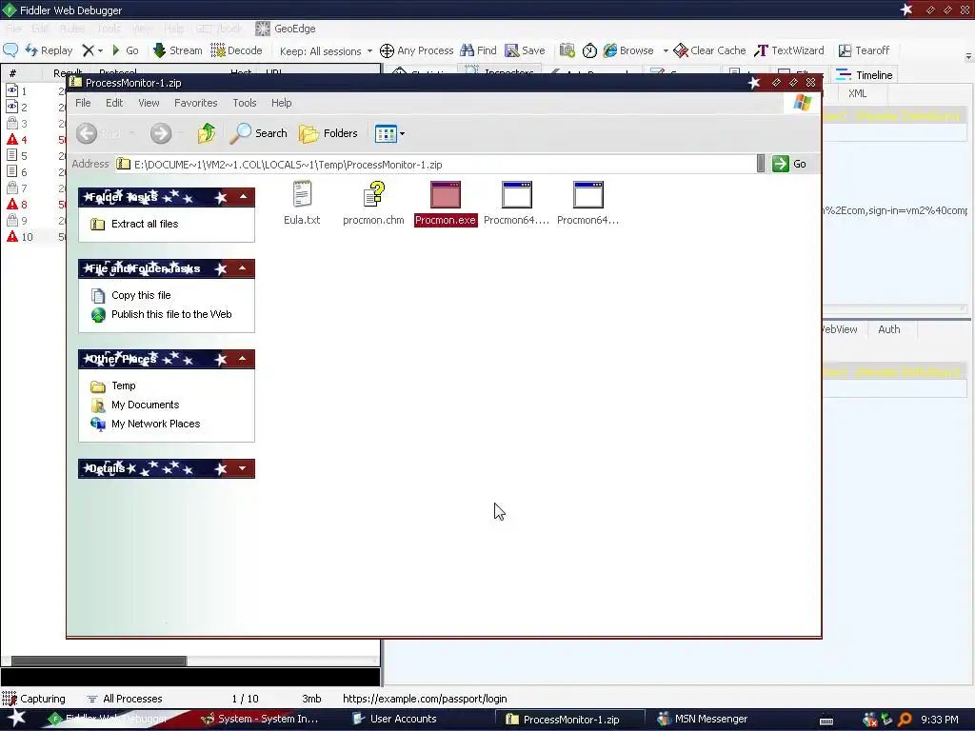
Task: Click the Any Process target icon
Action: 387,50
